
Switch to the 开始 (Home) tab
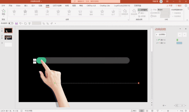10,6
